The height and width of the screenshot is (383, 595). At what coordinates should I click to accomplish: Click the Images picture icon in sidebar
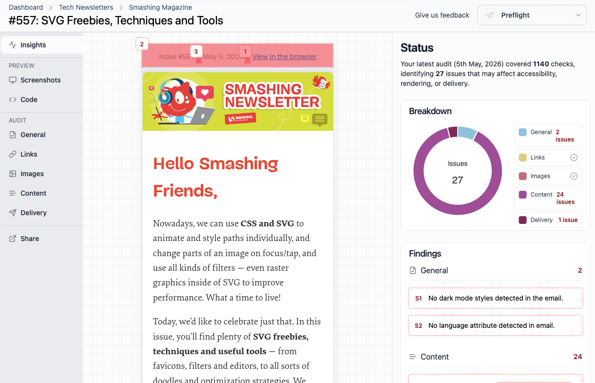(13, 174)
